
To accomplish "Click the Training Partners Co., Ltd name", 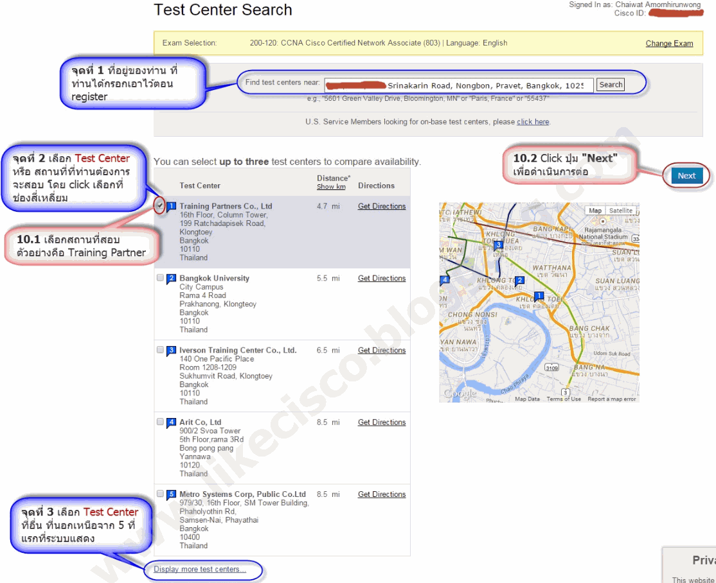I will pos(226,206).
